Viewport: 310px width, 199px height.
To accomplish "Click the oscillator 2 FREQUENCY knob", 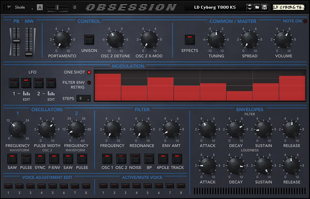I will 76,129.
